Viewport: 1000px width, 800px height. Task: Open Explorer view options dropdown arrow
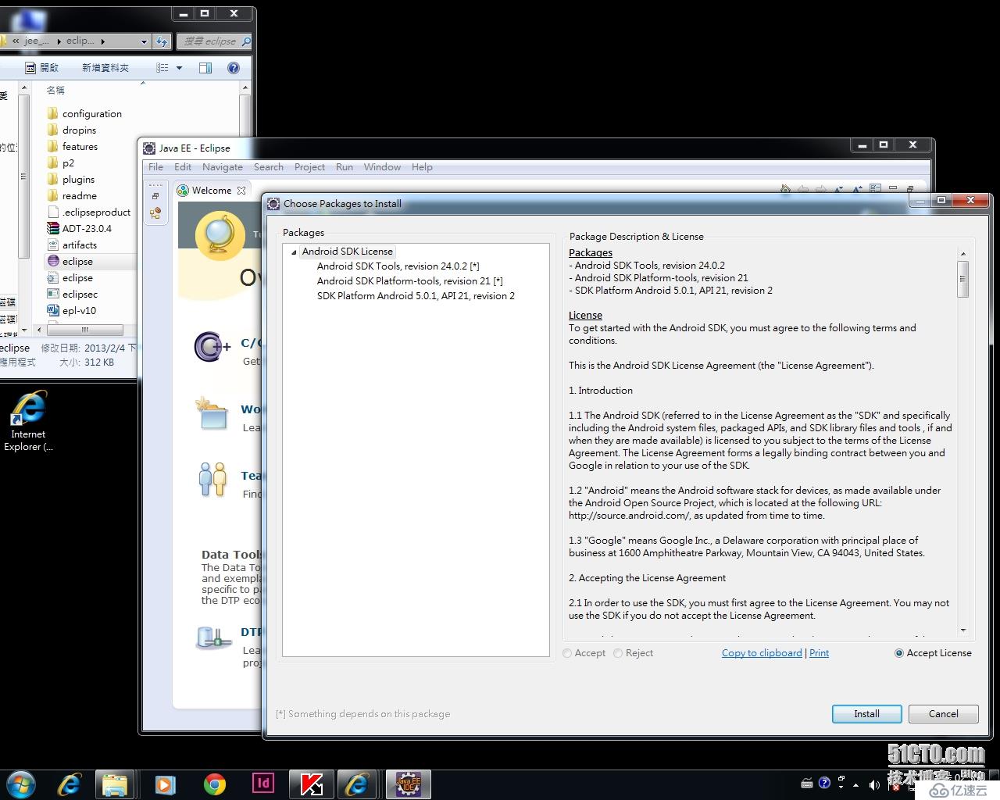tap(179, 68)
